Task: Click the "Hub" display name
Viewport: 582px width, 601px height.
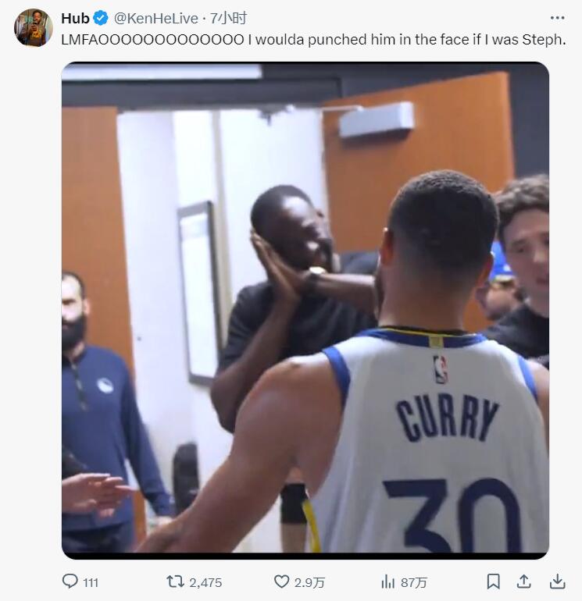Action: pyautogui.click(x=76, y=18)
